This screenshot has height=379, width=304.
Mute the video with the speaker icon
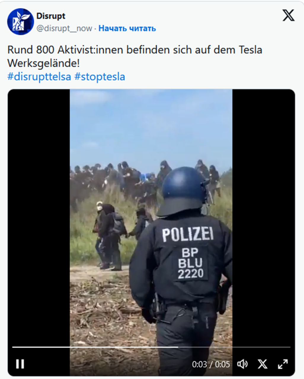[x=242, y=364]
